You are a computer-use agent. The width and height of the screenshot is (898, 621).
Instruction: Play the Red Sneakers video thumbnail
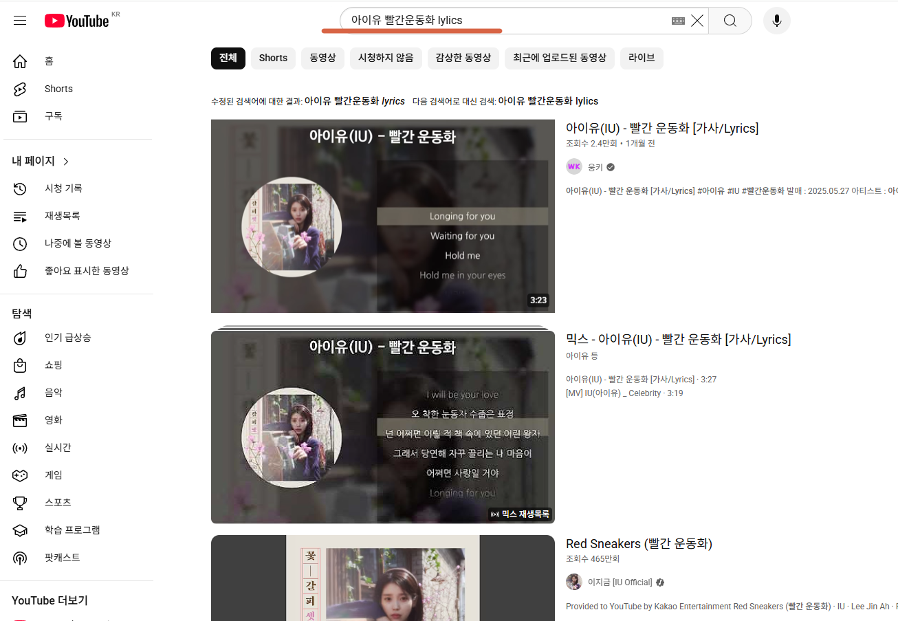[383, 578]
